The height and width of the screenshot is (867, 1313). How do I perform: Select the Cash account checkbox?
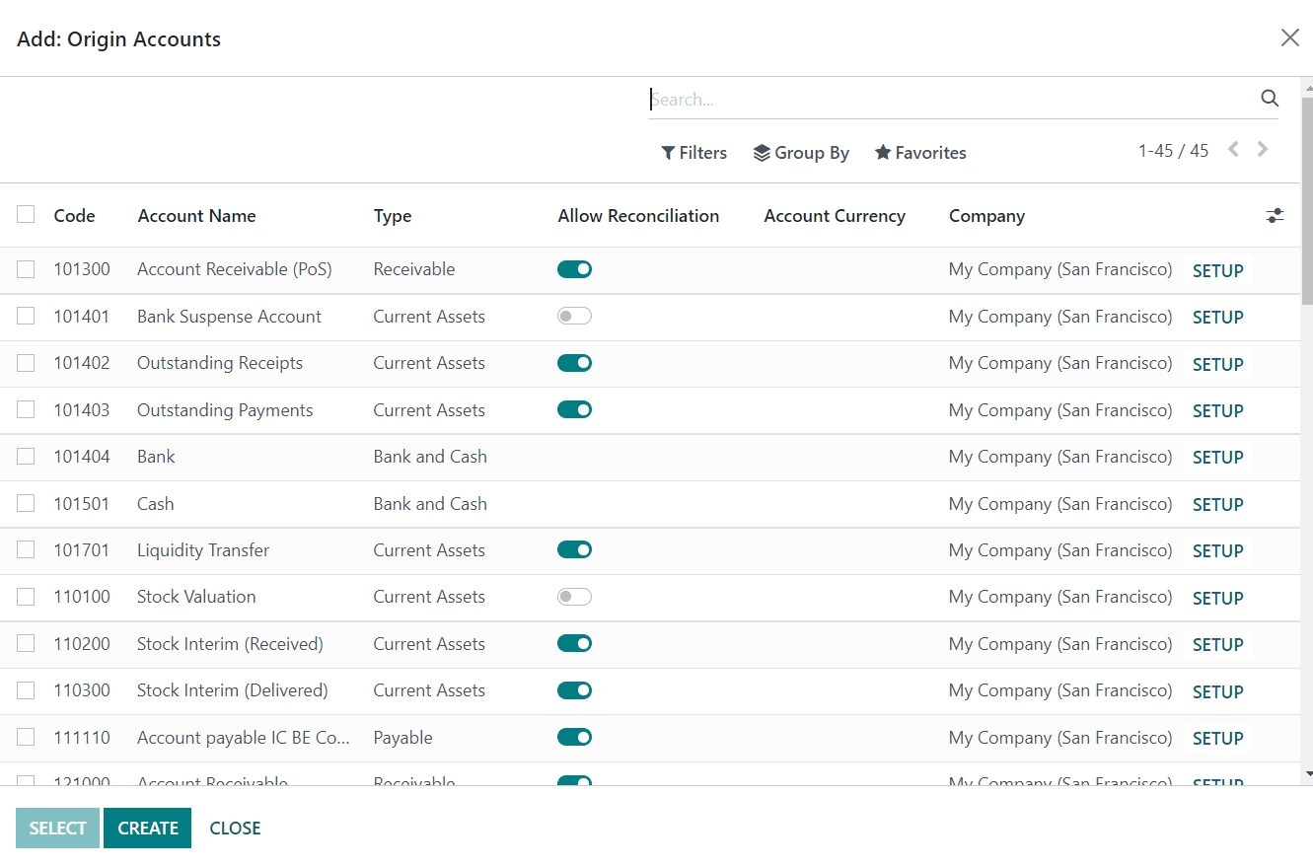pos(26,503)
